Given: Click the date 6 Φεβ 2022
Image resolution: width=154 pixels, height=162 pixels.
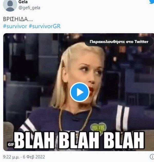Looking at the screenshot, I should [34, 157].
